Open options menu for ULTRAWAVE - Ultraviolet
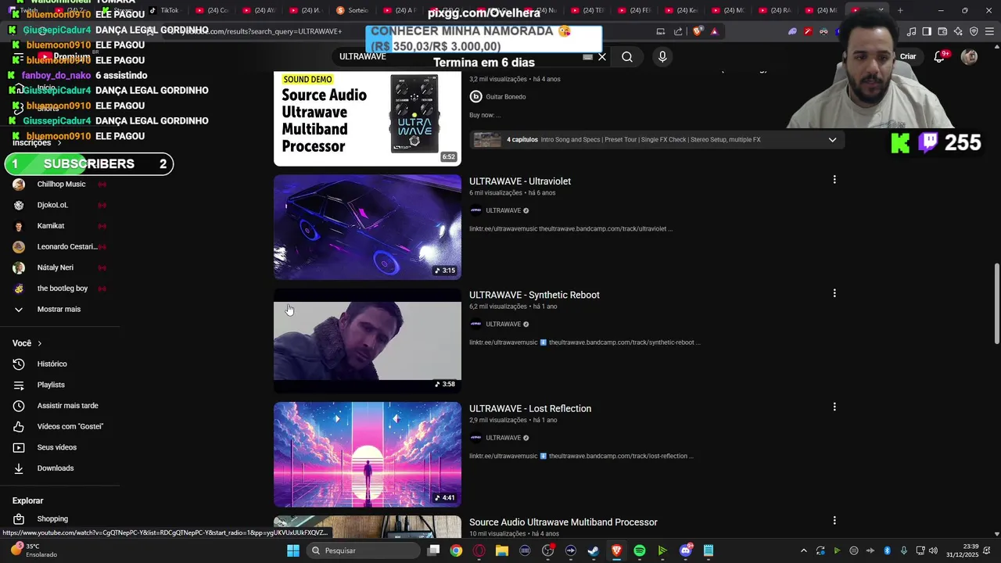This screenshot has height=563, width=1001. 834,180
